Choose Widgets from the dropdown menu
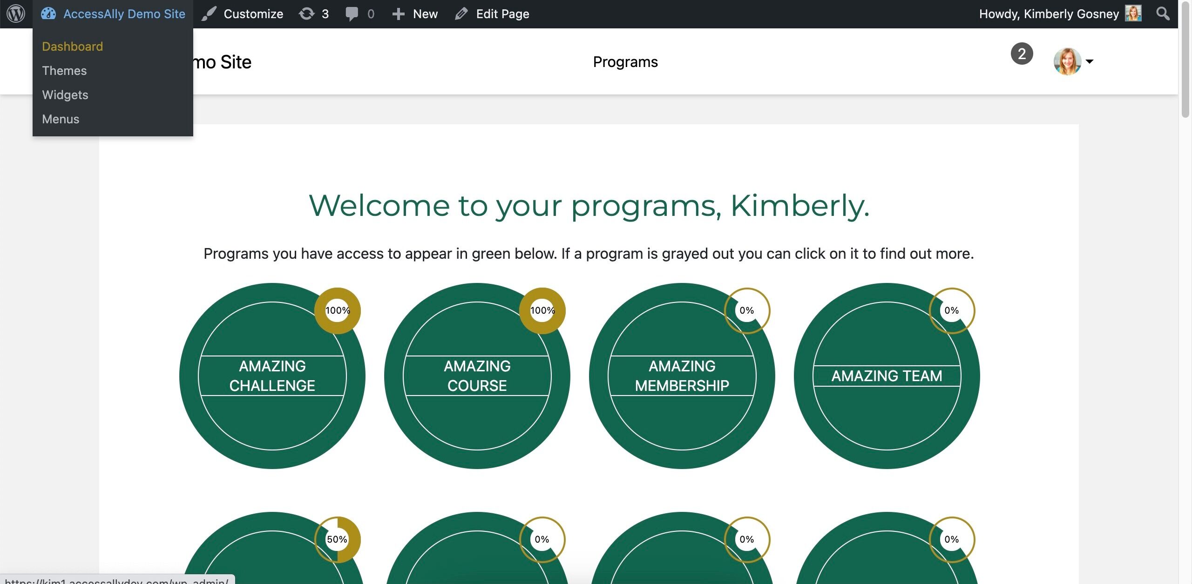 pyautogui.click(x=65, y=95)
